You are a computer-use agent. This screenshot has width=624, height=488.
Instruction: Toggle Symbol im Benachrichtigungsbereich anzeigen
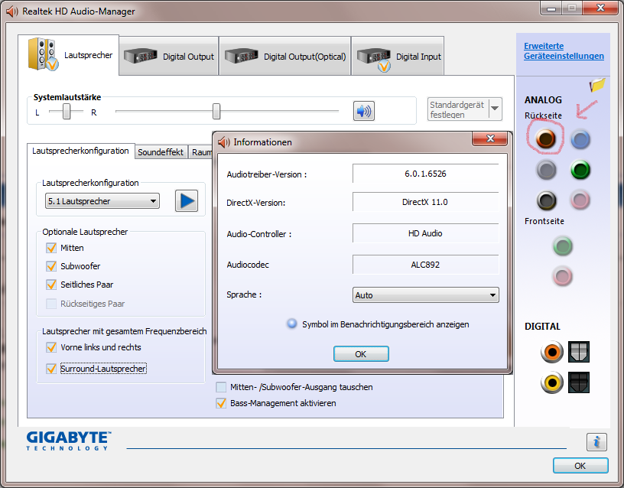(x=291, y=324)
